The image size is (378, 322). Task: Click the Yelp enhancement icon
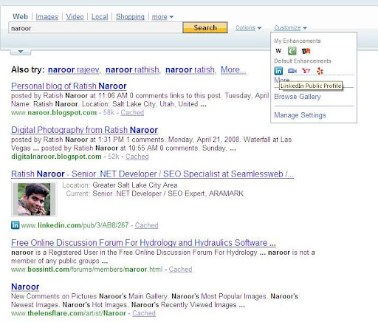320,71
